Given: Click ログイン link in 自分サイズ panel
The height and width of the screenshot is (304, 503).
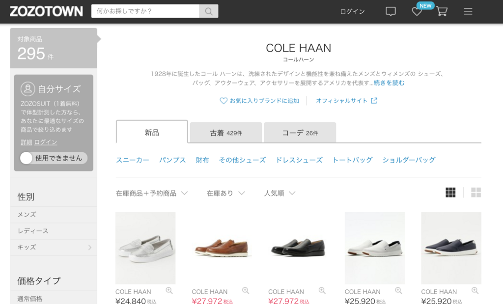Looking at the screenshot, I should [46, 142].
